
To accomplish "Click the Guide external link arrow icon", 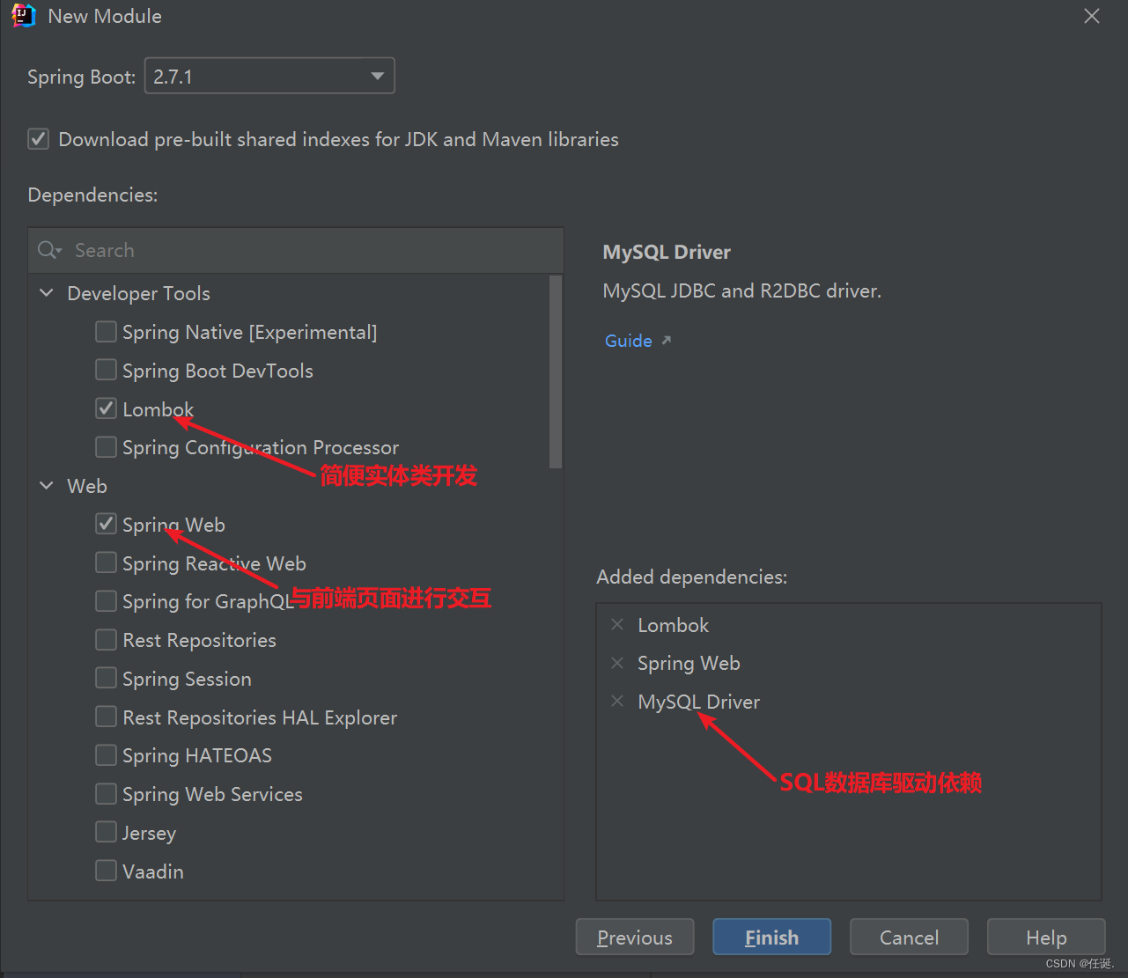I will pos(667,340).
